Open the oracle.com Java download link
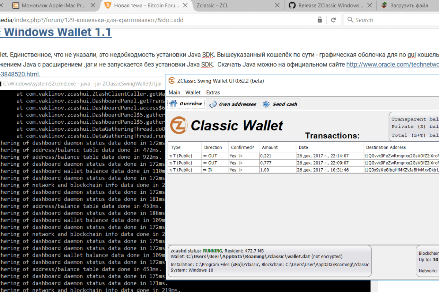This screenshot has width=439, height=292. [x=393, y=64]
